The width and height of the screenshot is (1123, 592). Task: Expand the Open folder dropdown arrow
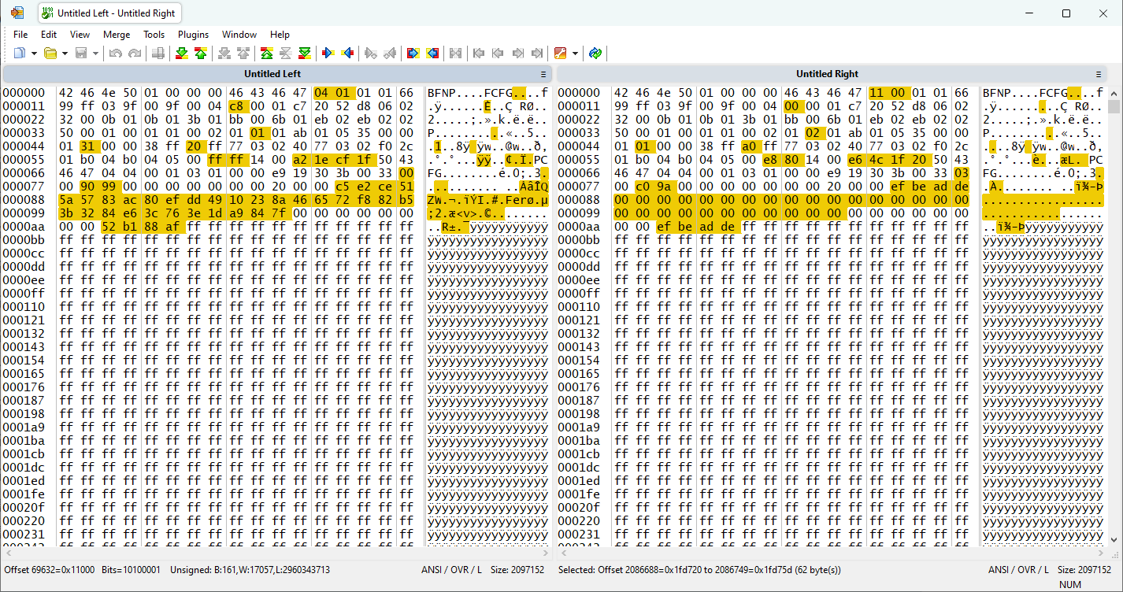(65, 53)
